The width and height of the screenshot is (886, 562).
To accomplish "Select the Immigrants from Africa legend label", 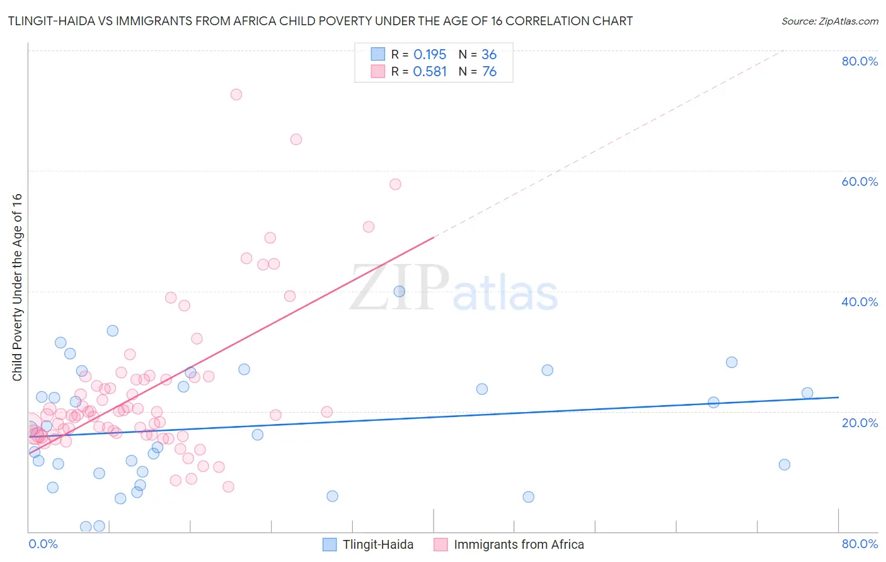I will (519, 544).
